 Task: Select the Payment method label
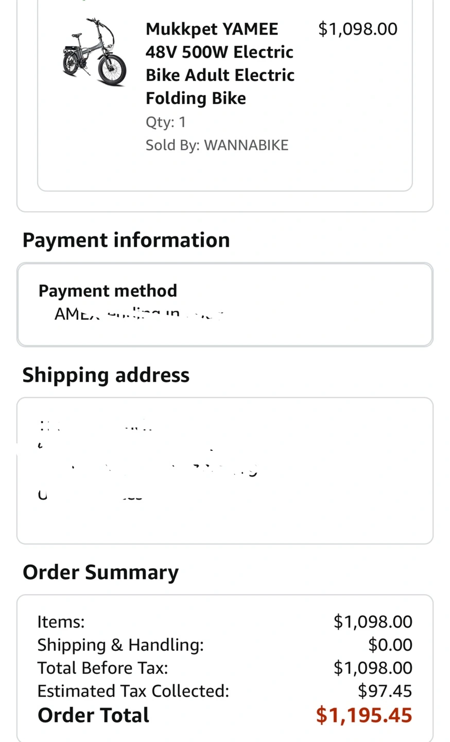(x=108, y=291)
